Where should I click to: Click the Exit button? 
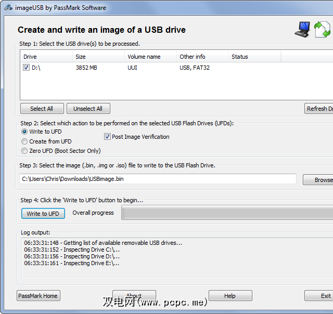pos(319,296)
